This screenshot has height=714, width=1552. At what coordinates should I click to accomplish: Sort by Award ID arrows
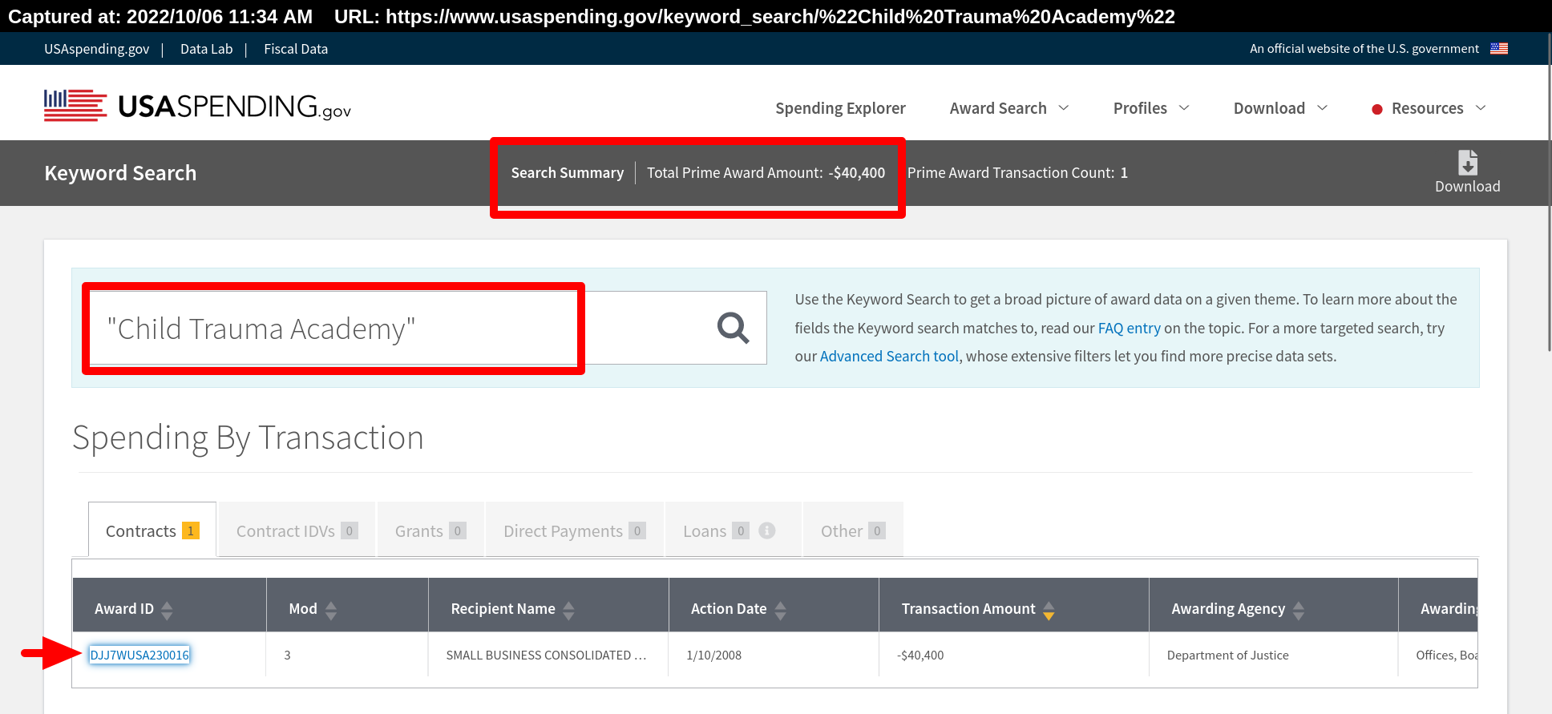click(167, 611)
